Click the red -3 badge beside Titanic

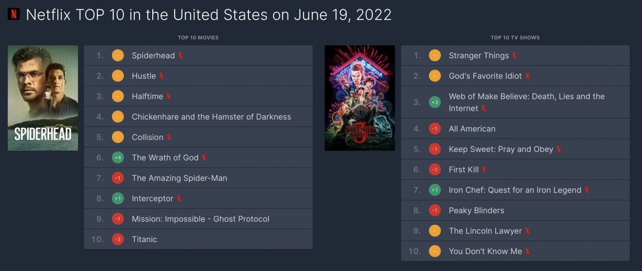tap(118, 239)
